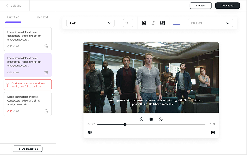The height and width of the screenshot is (155, 247).
Task: Skip forward 10 seconds
Action: point(161,119)
